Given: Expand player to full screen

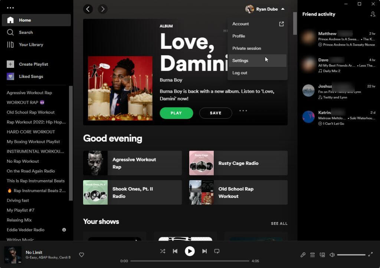Looking at the screenshot, I should tap(370, 255).
